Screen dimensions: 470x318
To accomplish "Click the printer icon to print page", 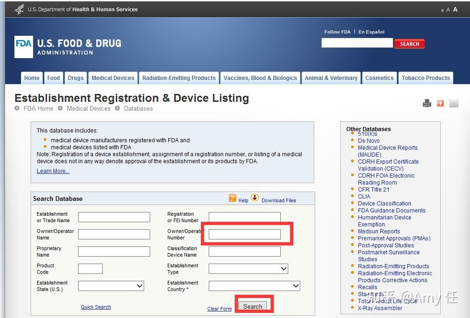I will [x=427, y=103].
